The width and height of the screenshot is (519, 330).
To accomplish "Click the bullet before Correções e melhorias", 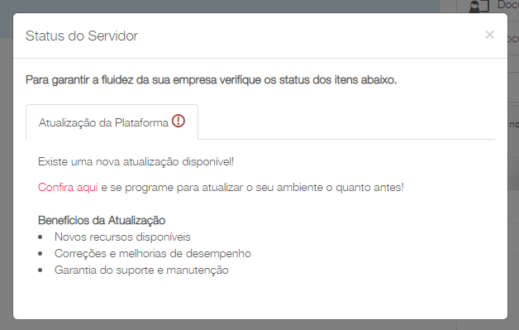I will pyautogui.click(x=40, y=254).
